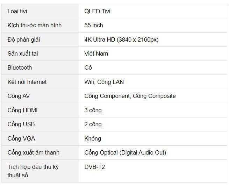Select the "QLED Tivi" value text
This screenshot has height=186, width=229.
[x=97, y=11]
